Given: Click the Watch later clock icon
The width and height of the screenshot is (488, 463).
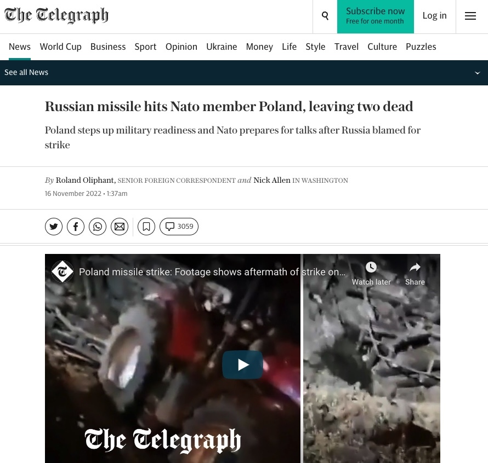Looking at the screenshot, I should pyautogui.click(x=371, y=267).
